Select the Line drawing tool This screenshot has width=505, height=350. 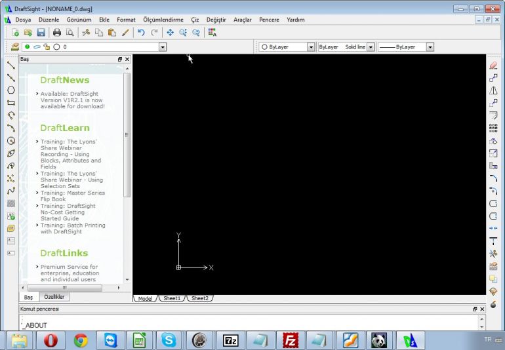pos(11,65)
